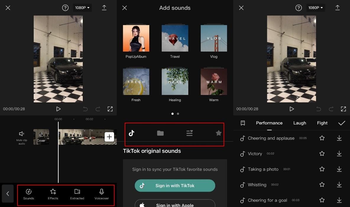
Task: Go to the second page dot of sound categories
Action: pyautogui.click(x=178, y=114)
